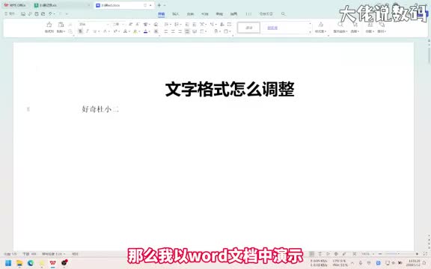Click the Redo arrow icon
Screen dimensions: 431x269
pyautogui.click(x=60, y=13)
